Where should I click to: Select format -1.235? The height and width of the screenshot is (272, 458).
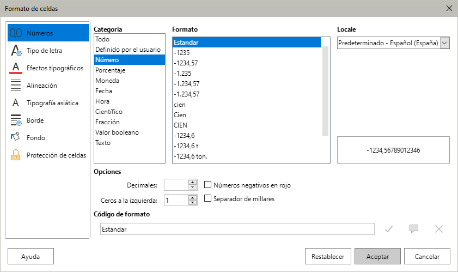pyautogui.click(x=247, y=74)
